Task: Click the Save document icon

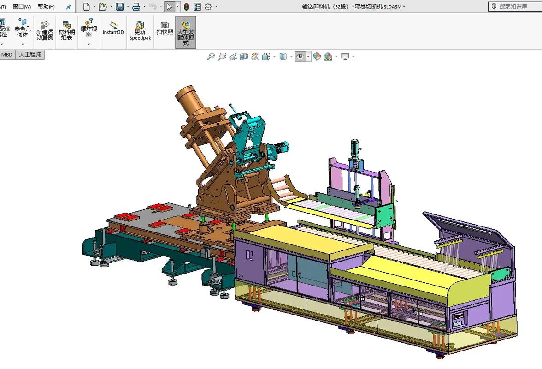Action: 119,6
